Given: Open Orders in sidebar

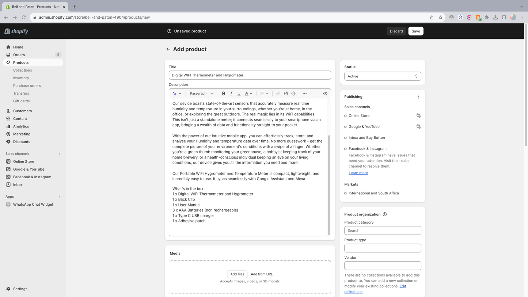Looking at the screenshot, I should tap(33, 55).
